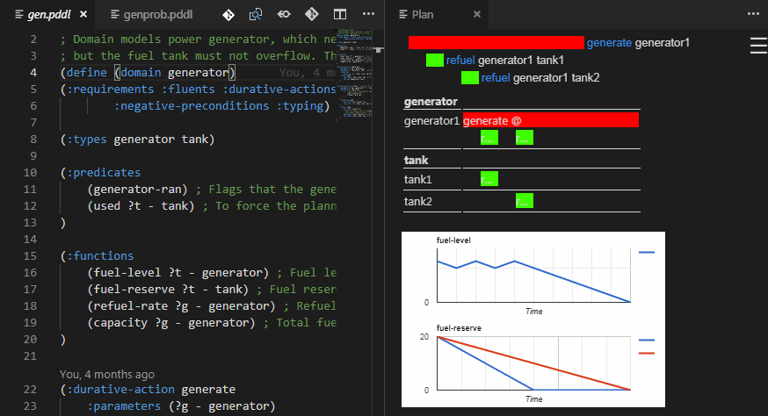Click red legend line of fuel-reserve chart
768x416 pixels.
tap(647, 354)
